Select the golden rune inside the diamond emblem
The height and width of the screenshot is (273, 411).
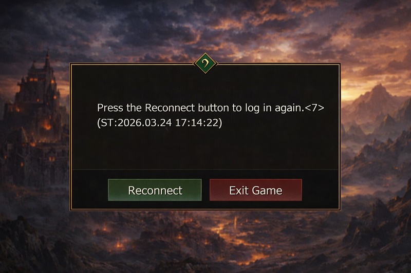tap(206, 63)
